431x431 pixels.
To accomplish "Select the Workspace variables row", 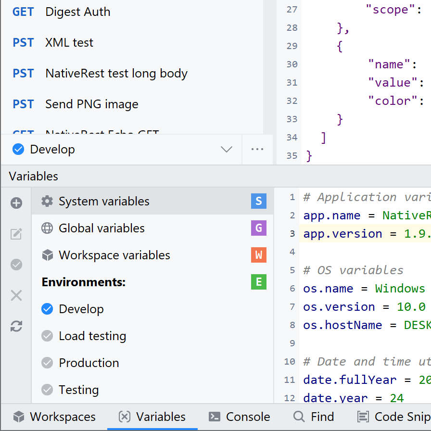I will (152, 255).
